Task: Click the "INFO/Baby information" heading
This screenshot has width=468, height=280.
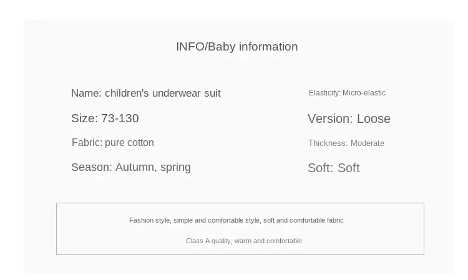Action: [x=236, y=47]
